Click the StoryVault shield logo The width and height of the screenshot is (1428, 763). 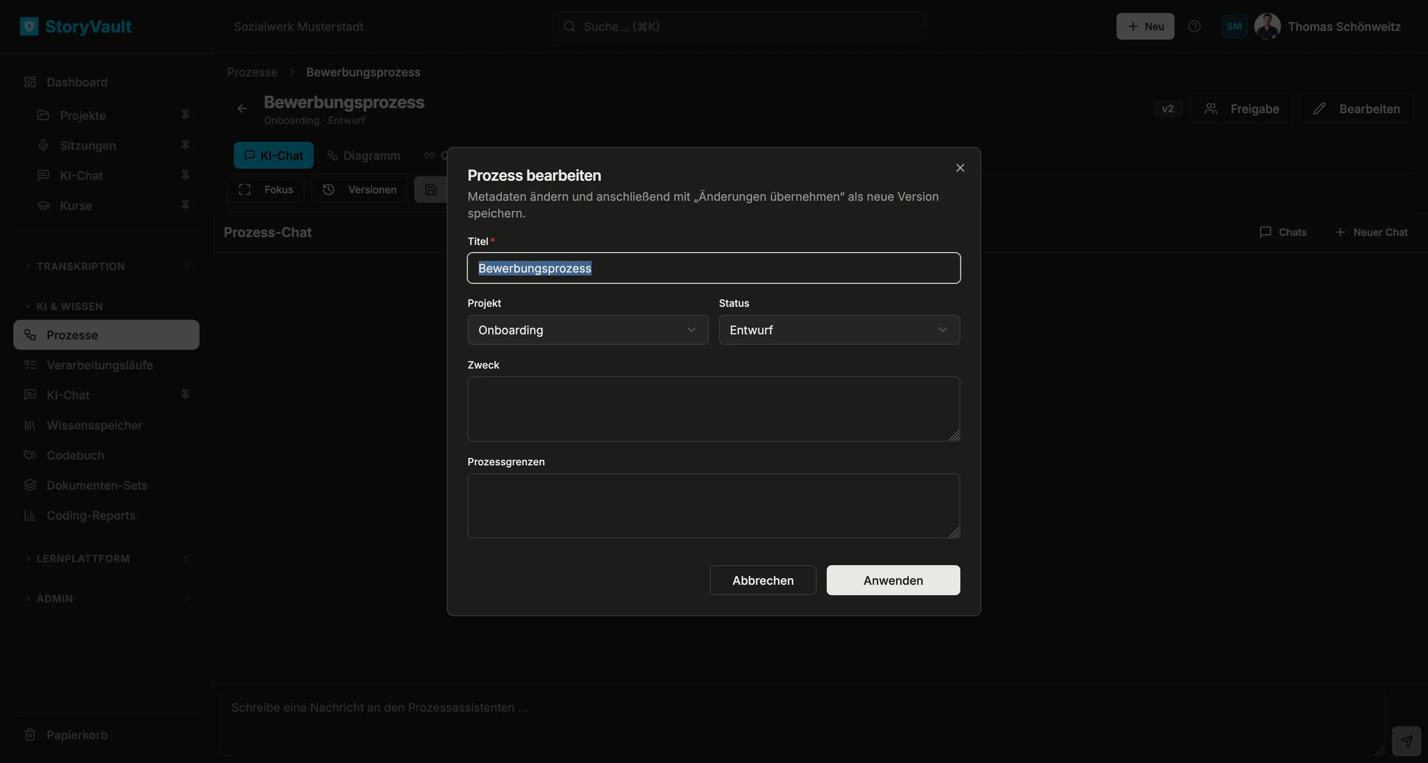[29, 26]
